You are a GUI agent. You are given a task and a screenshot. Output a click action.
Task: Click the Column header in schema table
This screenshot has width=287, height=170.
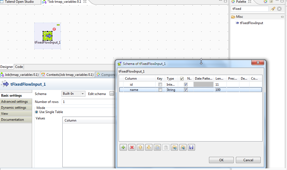pos(139,79)
